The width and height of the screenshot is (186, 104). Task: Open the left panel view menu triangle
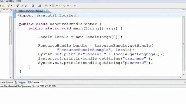(x=4, y=10)
